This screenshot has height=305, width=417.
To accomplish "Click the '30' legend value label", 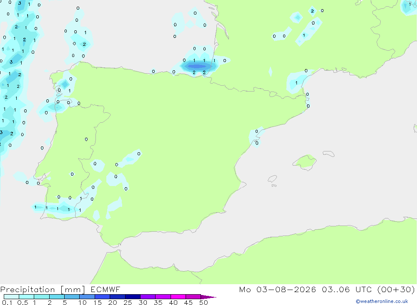I will coord(143,303).
